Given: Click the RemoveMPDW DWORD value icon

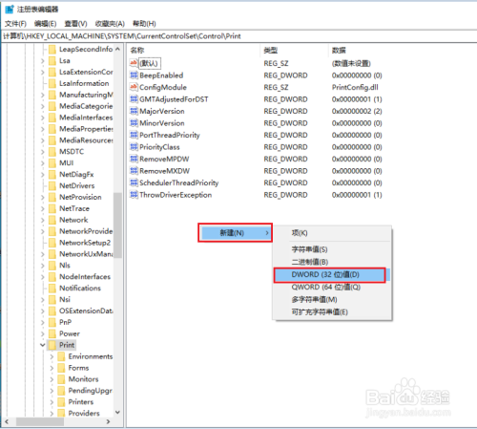Looking at the screenshot, I should click(134, 159).
